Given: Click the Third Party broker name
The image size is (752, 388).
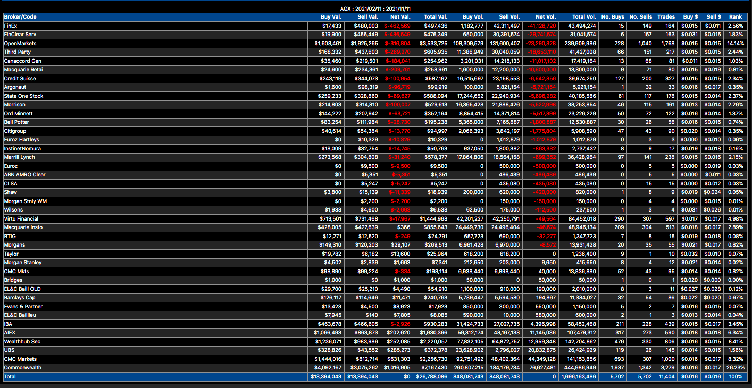Looking at the screenshot, I should click(17, 52).
